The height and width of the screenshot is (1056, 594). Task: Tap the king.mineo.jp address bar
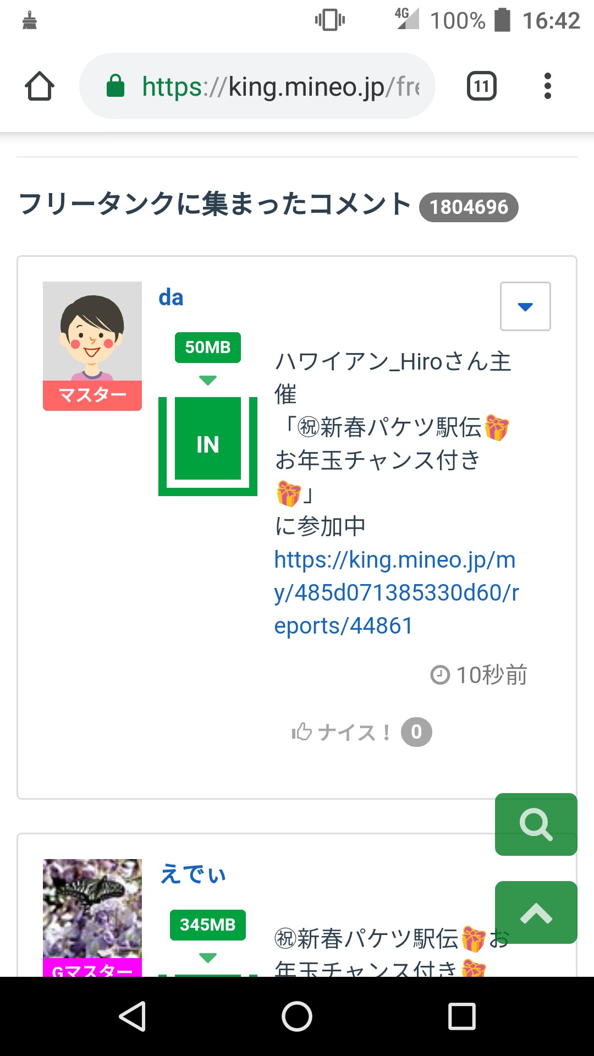pos(280,86)
